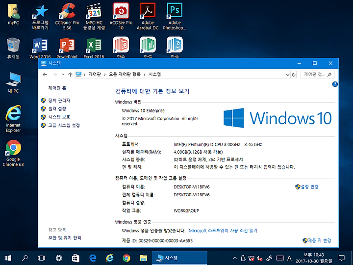Screen dimensions: 353x265
Task: Open Adobe Acrobat DC desktop icon
Action: [148, 17]
